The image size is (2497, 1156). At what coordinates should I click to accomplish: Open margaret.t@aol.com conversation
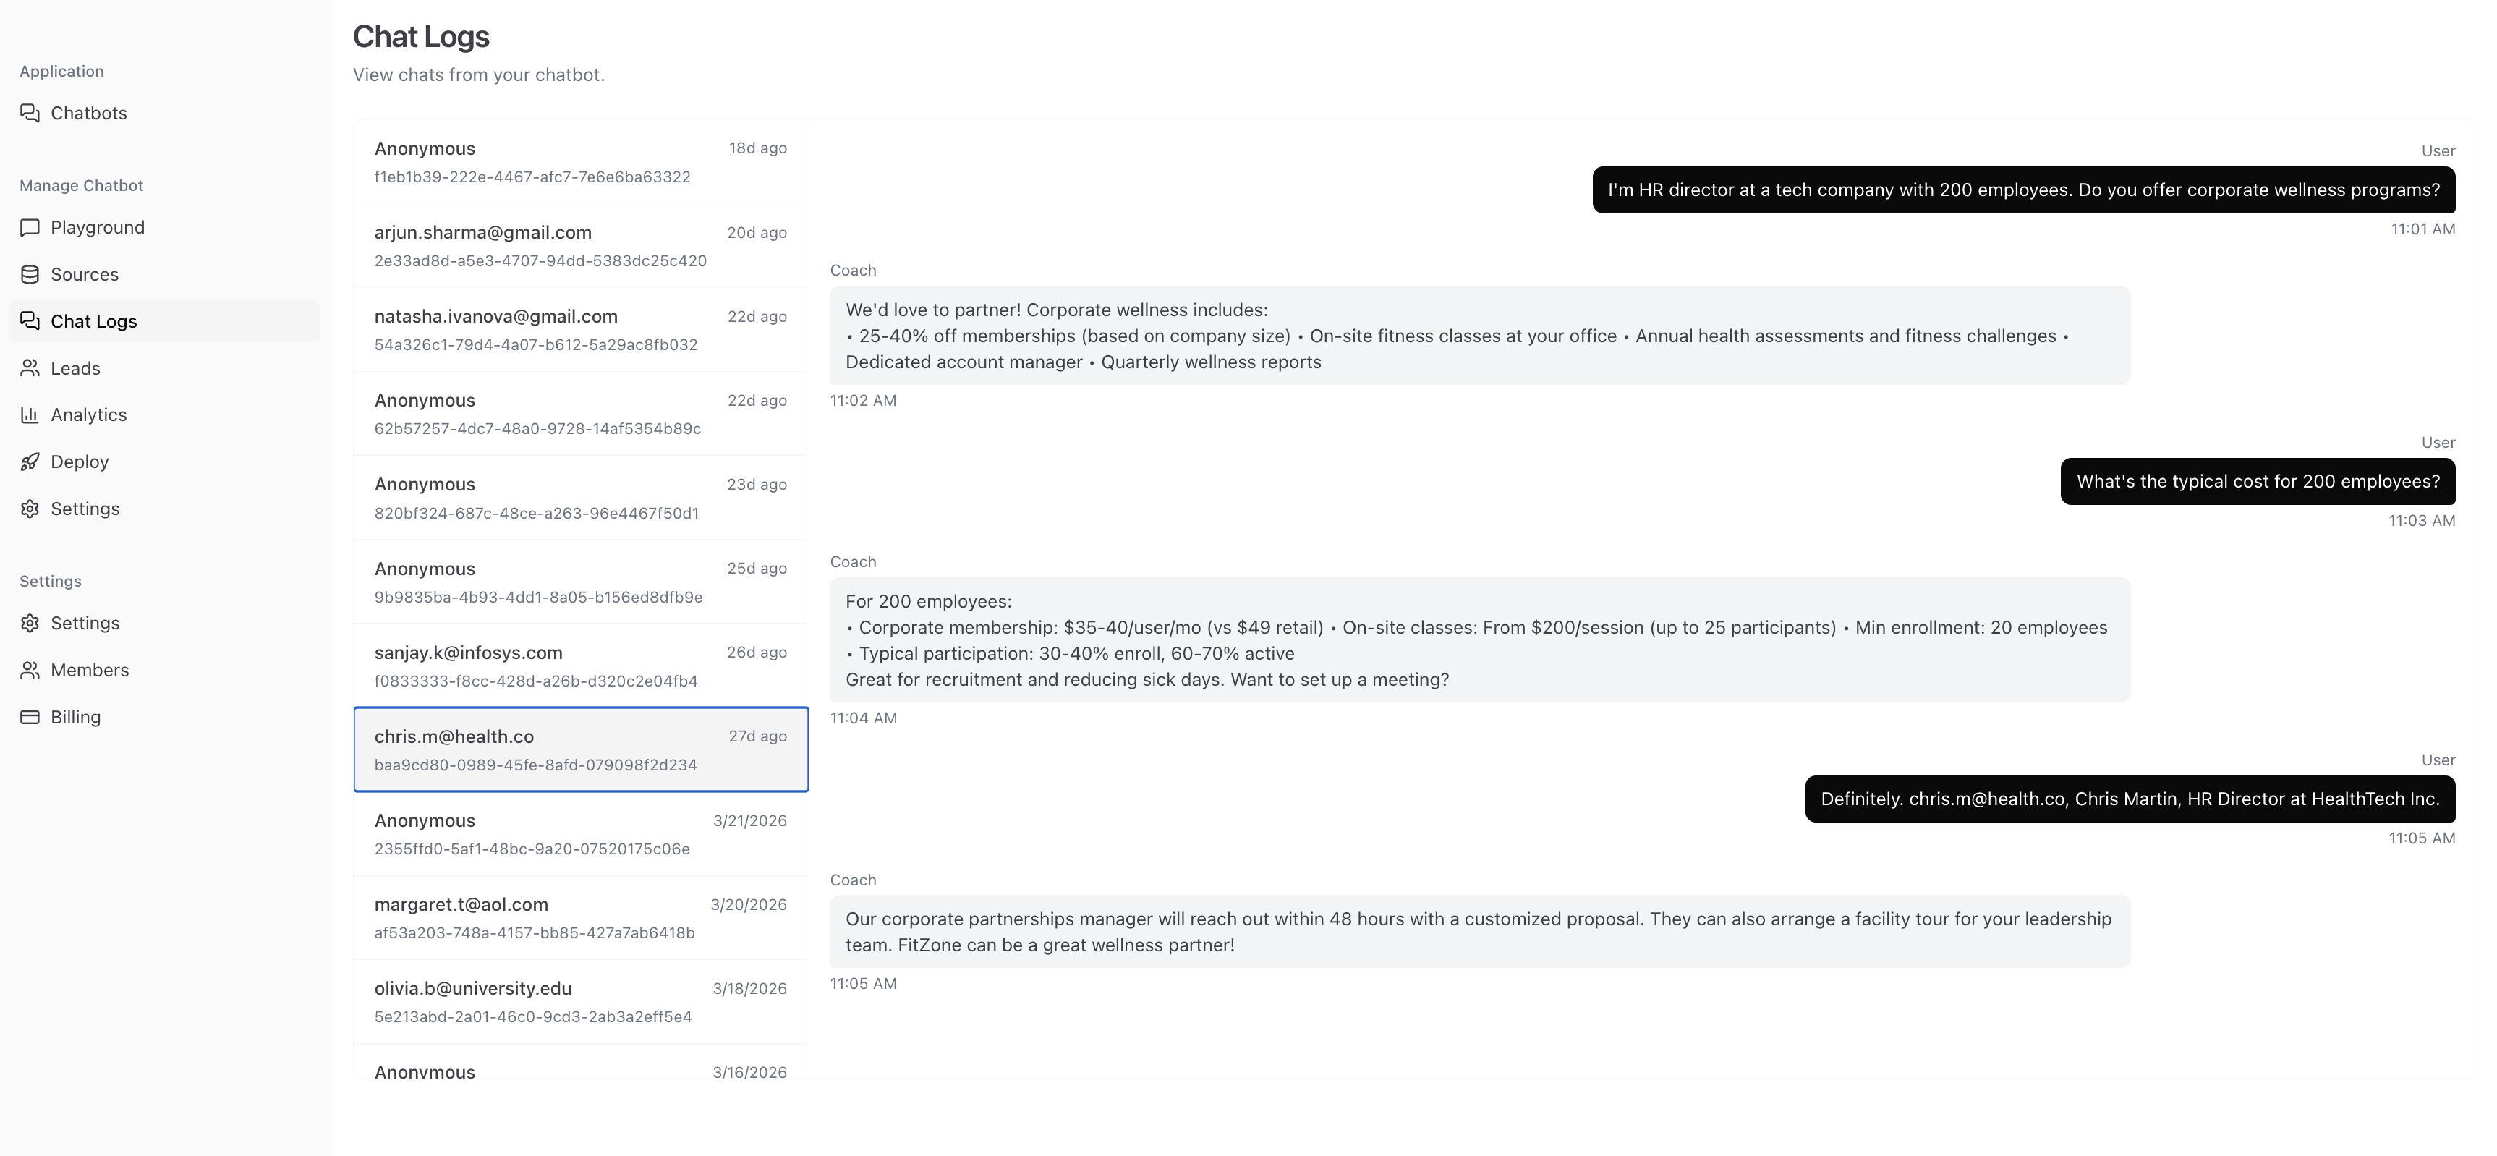click(x=581, y=919)
